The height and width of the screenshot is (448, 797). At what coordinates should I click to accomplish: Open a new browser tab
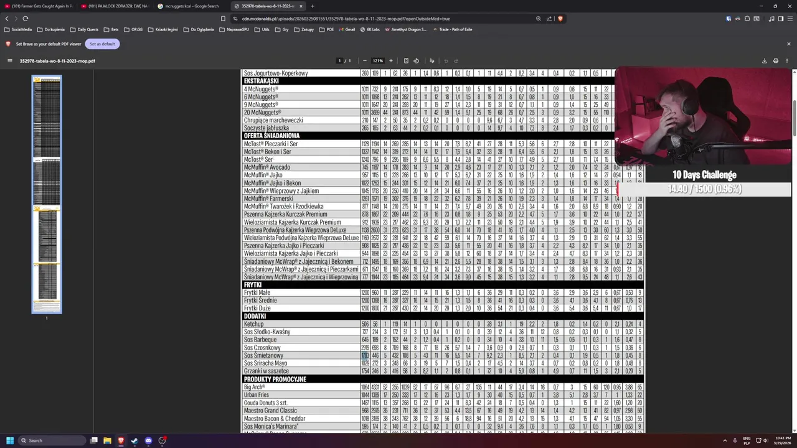click(x=313, y=6)
